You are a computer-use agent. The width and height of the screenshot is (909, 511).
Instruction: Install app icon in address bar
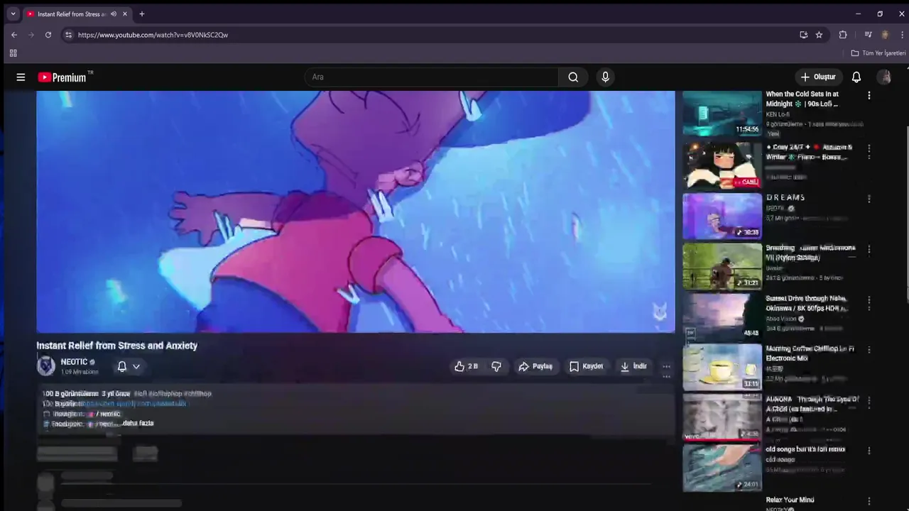(803, 35)
